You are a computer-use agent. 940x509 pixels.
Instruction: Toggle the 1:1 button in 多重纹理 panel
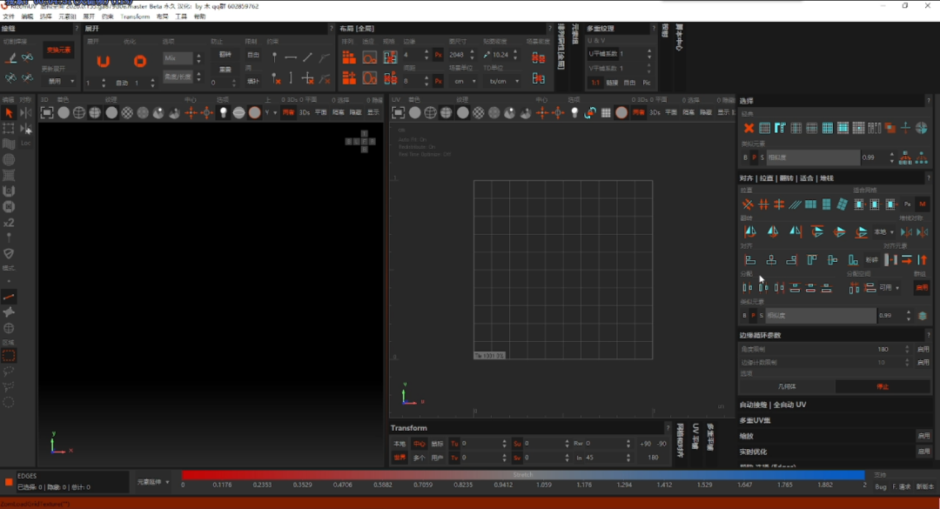(595, 83)
